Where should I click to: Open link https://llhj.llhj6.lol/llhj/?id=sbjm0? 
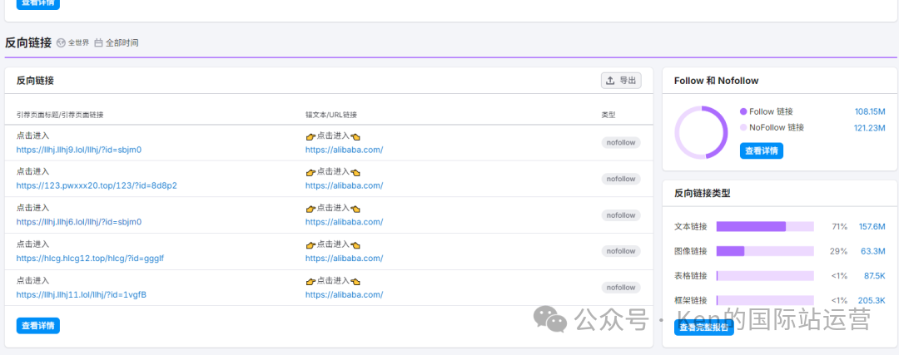79,222
